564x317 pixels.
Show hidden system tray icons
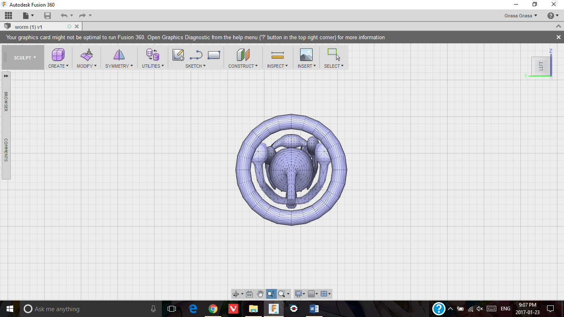pos(450,309)
